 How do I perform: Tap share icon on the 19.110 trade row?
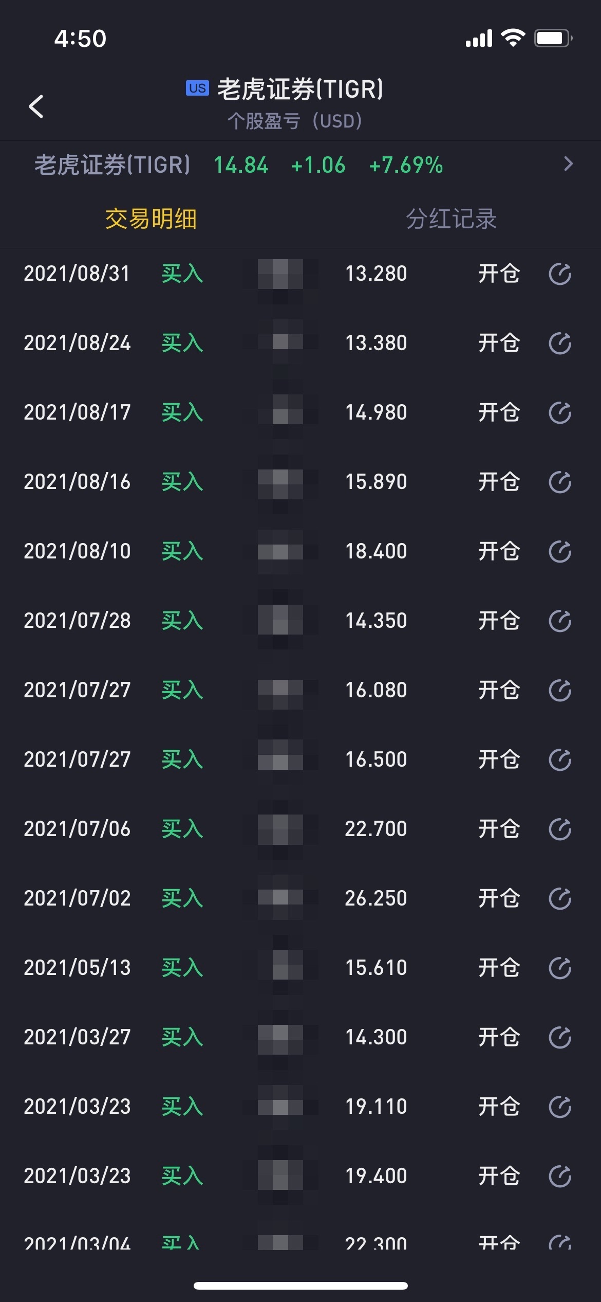pos(560,1107)
